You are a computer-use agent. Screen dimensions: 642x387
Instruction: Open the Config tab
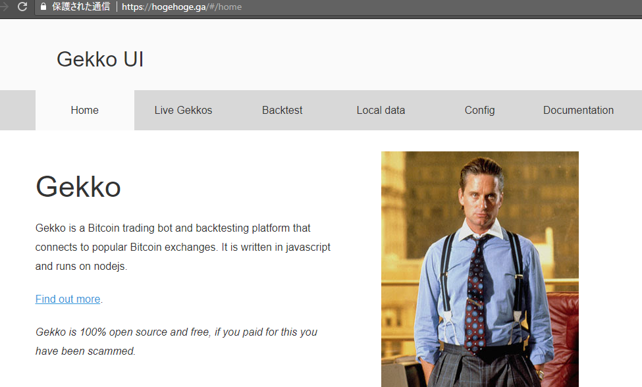point(479,110)
